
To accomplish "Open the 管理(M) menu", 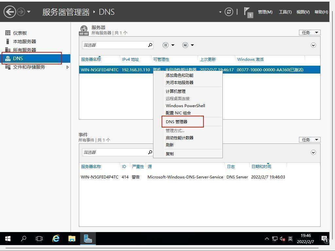I will (x=265, y=12).
